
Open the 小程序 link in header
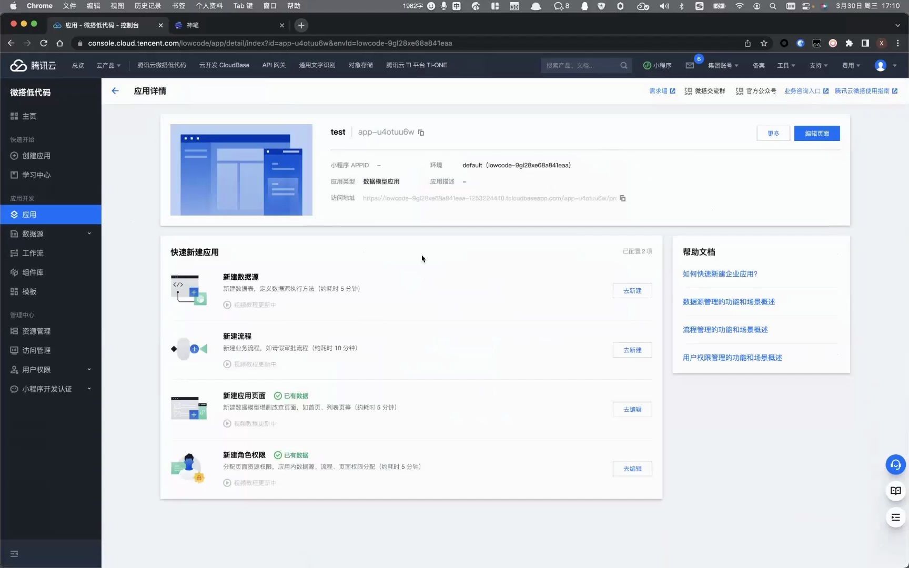(657, 66)
